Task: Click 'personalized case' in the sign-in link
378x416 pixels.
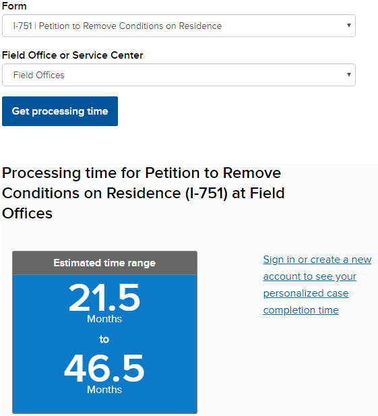Action: point(306,293)
